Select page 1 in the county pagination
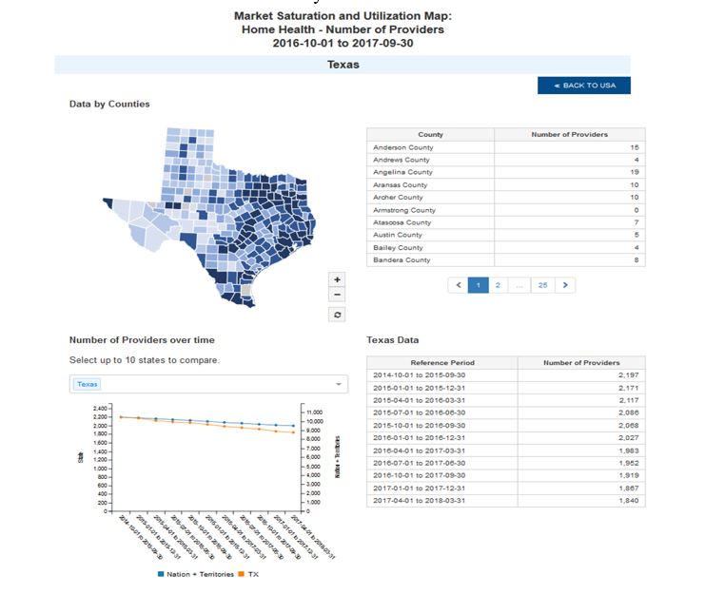725x594 pixels. (x=479, y=285)
